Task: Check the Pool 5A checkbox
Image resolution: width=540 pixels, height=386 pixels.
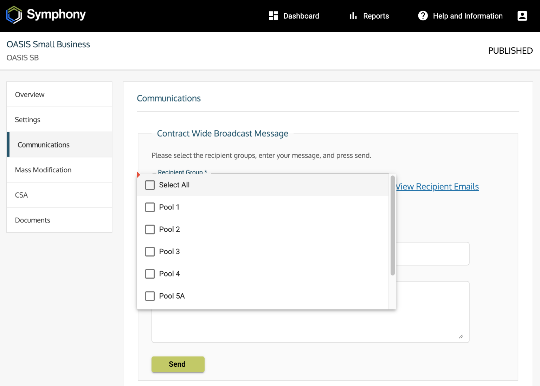Action: pyautogui.click(x=150, y=296)
